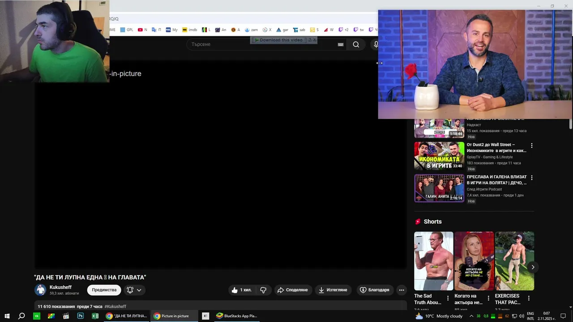This screenshot has width=573, height=322.
Task: Open the volume control in system tray
Action: click(x=522, y=316)
